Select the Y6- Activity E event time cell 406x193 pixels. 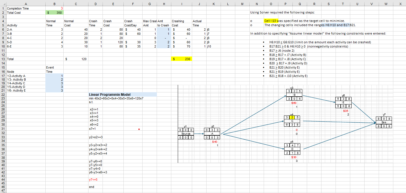click(54, 90)
